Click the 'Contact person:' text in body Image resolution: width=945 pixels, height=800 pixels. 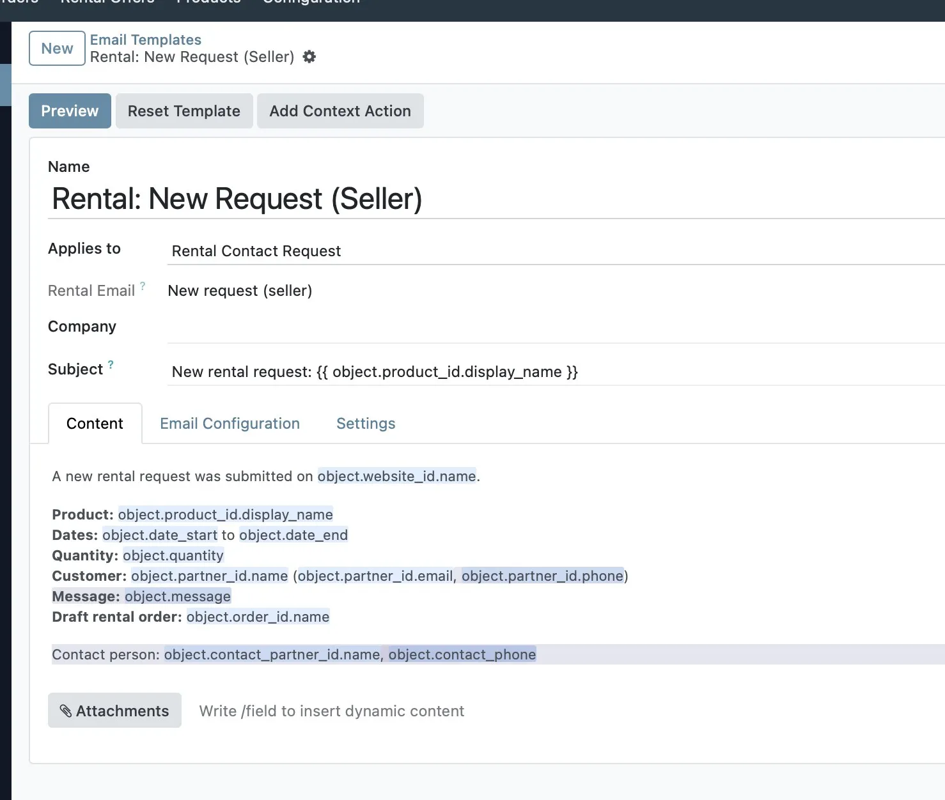[105, 654]
